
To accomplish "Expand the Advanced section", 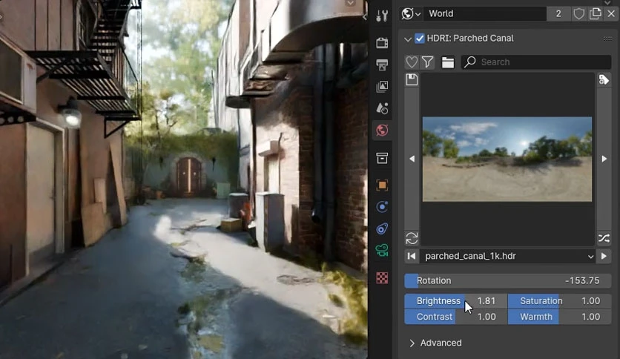I will pos(435,343).
